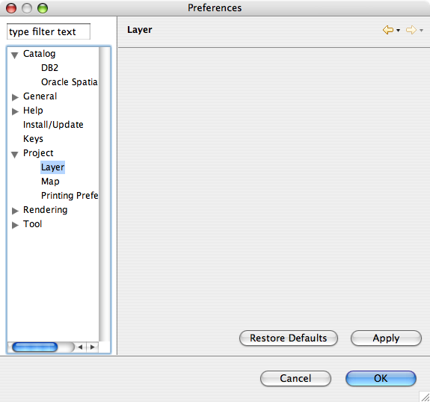Expand the Help tree node

[x=15, y=111]
